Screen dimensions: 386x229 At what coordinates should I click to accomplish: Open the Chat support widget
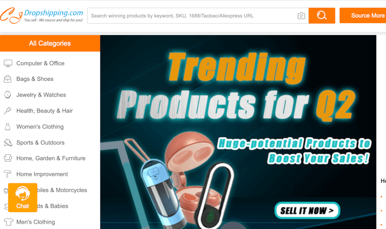tap(23, 198)
